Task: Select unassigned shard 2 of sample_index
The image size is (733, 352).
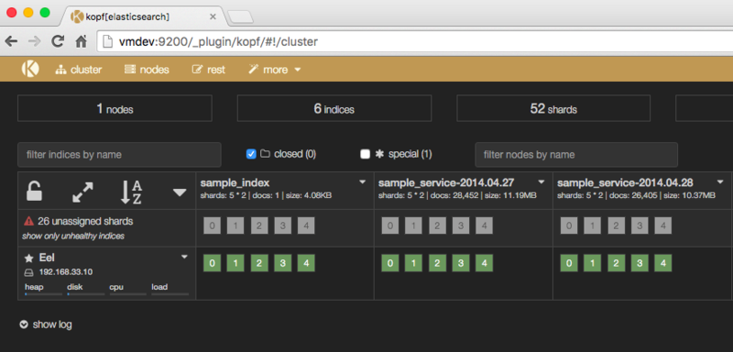Action: [x=259, y=225]
